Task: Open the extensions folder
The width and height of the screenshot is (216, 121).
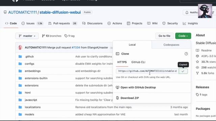Action: coord(31,85)
